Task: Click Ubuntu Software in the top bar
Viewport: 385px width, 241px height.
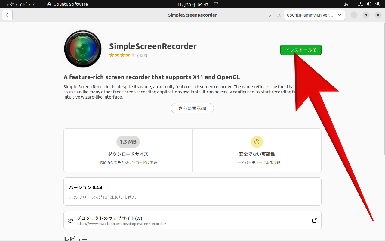Action: (x=67, y=4)
